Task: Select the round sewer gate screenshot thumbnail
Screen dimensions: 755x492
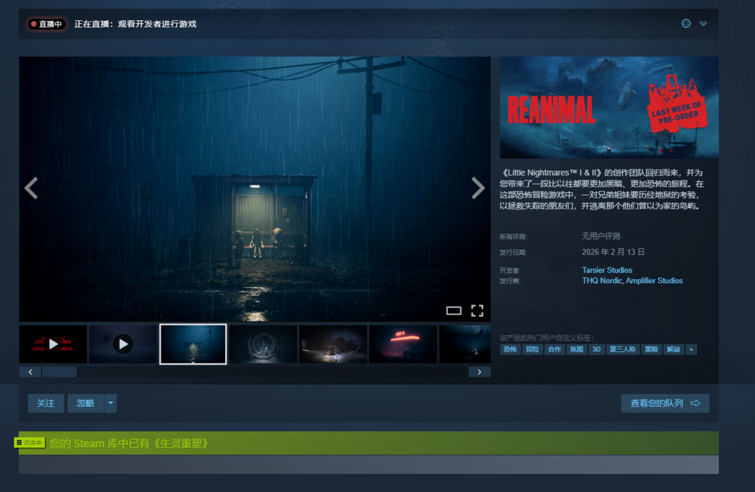Action: 263,344
